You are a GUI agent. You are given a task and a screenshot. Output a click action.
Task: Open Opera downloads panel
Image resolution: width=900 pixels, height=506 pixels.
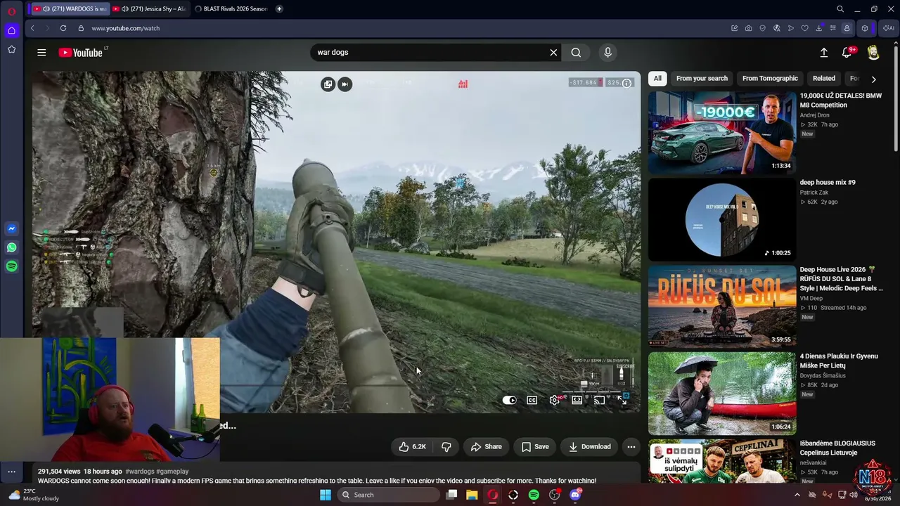pyautogui.click(x=818, y=28)
